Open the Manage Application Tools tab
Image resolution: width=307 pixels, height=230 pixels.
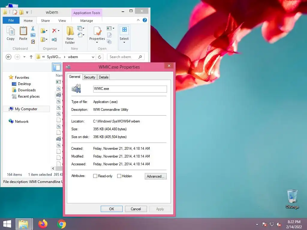tap(87, 21)
